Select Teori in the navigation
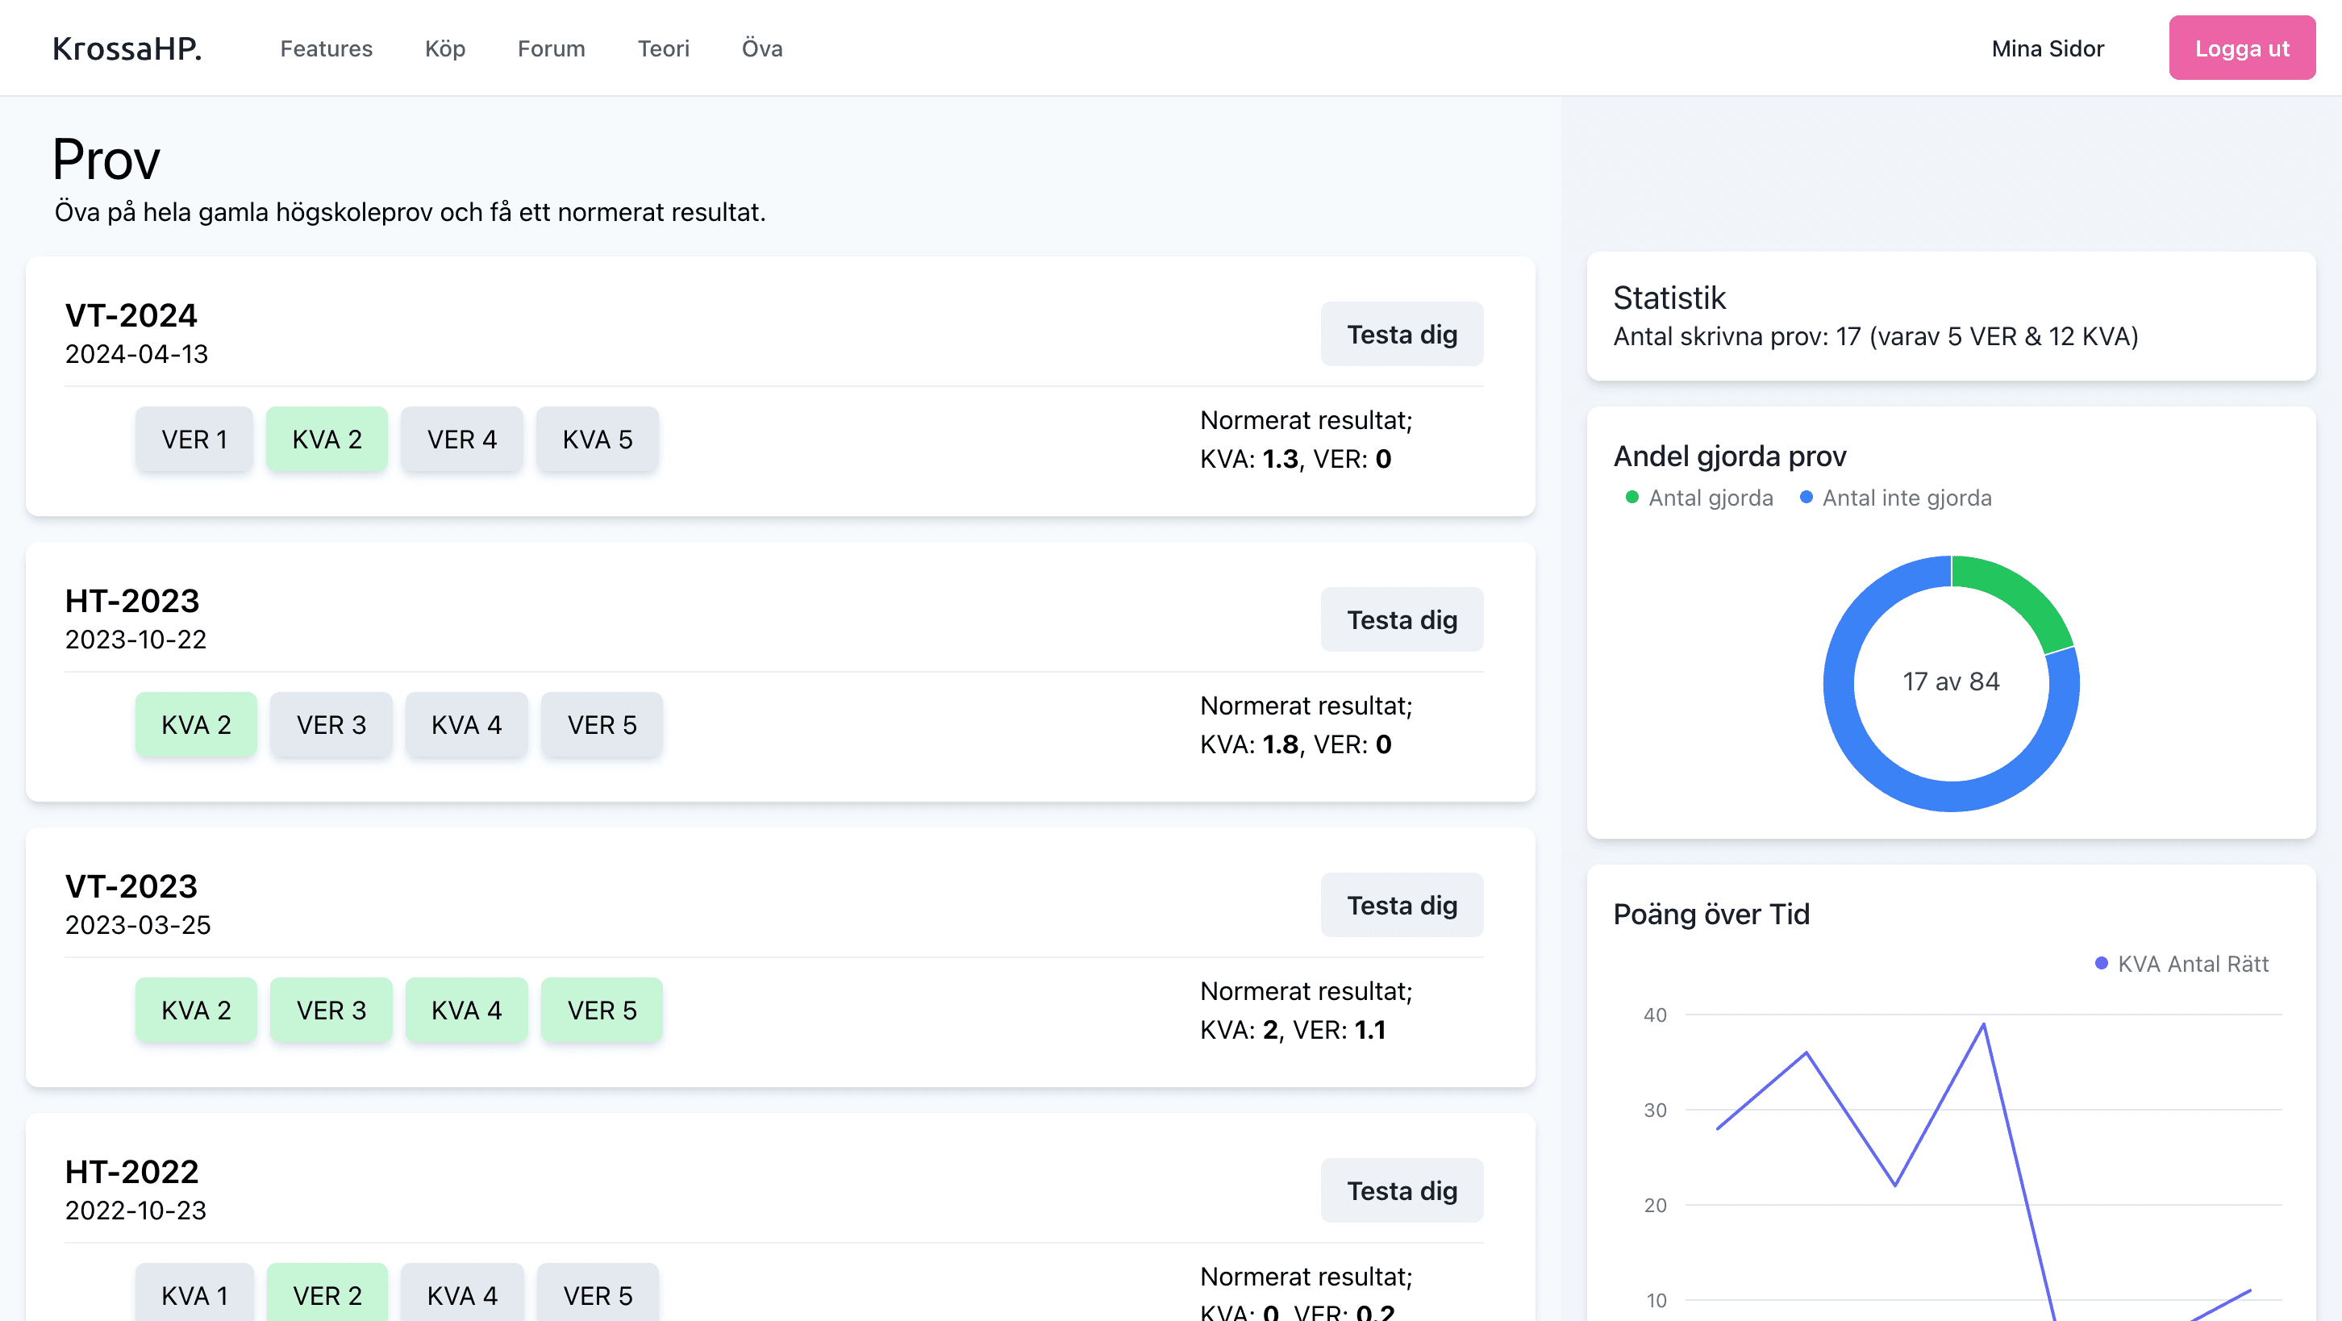Screen dimensions: 2342x1321 (663, 48)
